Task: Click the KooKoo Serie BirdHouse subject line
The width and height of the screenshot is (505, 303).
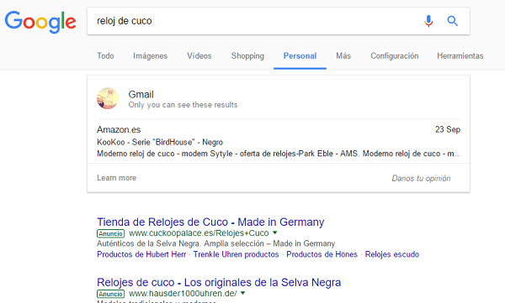Action: pyautogui.click(x=160, y=142)
